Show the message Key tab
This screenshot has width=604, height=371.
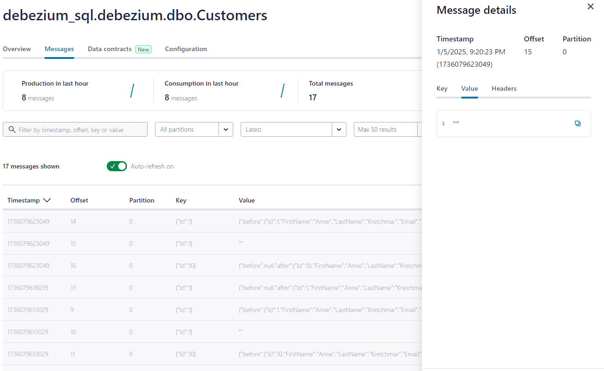[442, 88]
